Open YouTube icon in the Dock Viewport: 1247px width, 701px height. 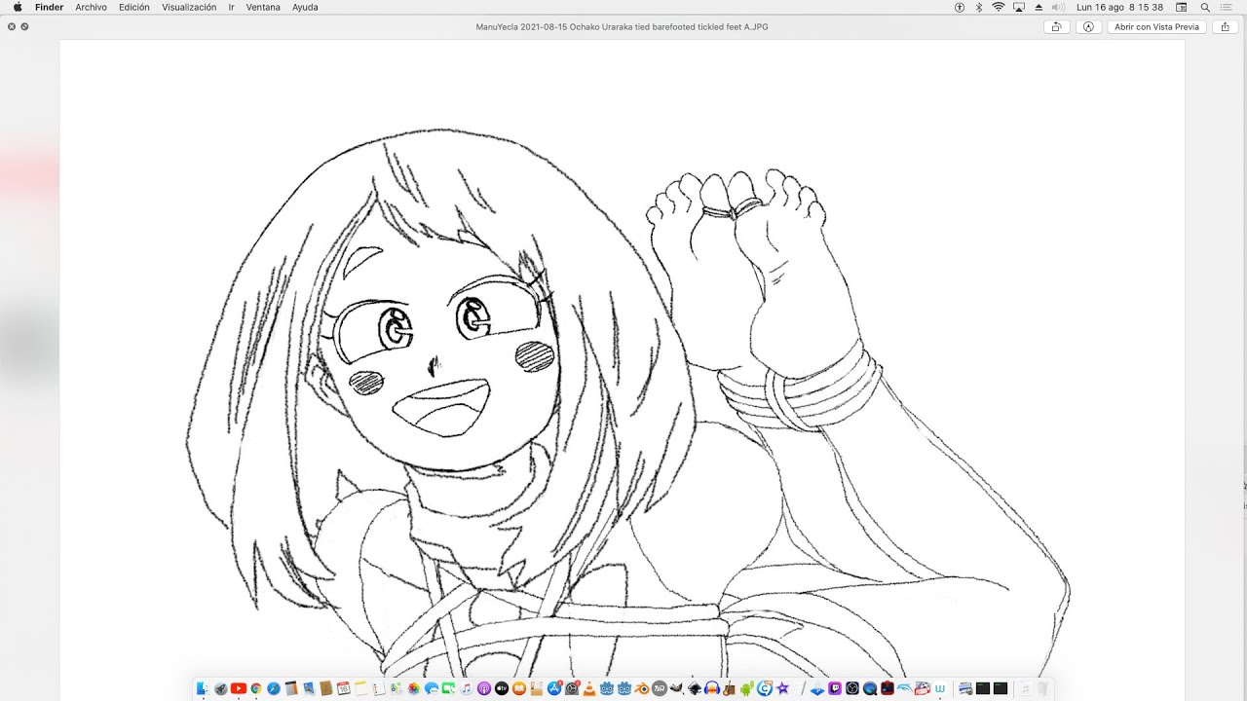[239, 688]
